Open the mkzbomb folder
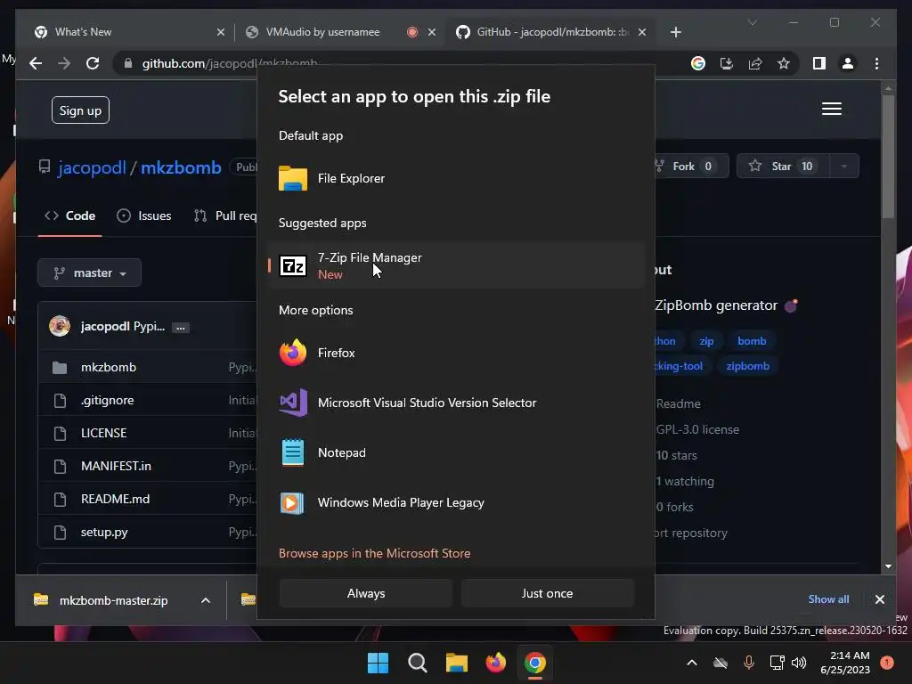Viewport: 912px width, 684px height. tap(108, 368)
